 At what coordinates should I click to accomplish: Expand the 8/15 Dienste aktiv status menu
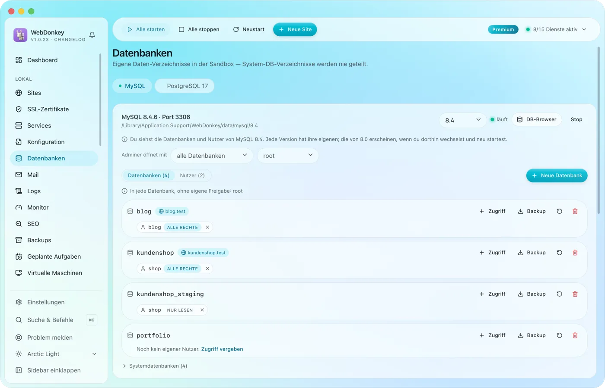pyautogui.click(x=556, y=29)
